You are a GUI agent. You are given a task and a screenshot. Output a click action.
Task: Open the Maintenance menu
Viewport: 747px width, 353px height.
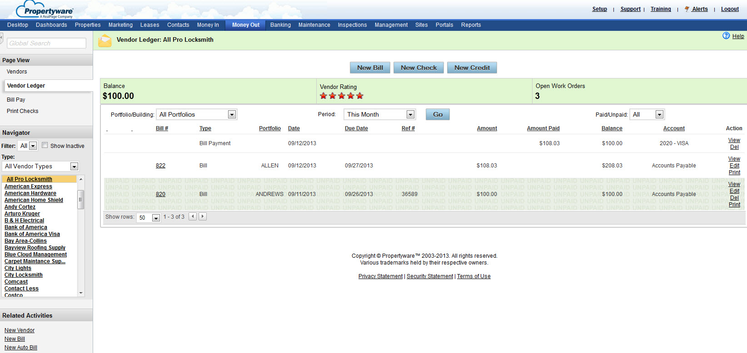314,25
